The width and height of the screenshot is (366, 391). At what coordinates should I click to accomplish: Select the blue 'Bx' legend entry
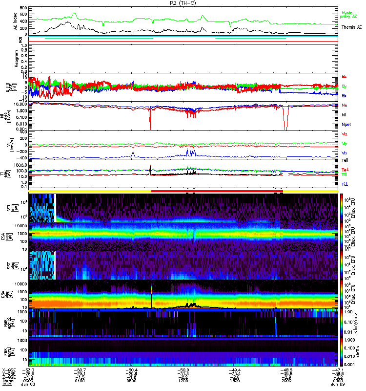344,95
